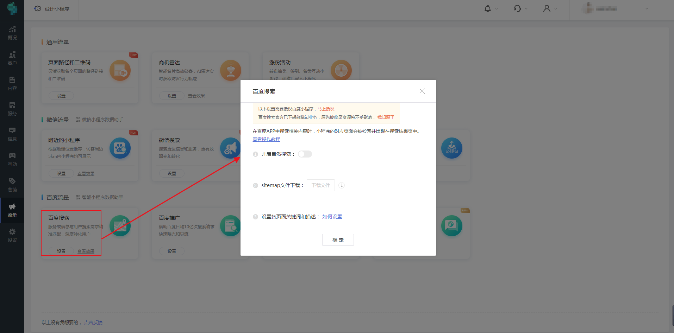Viewport: 674px width, 333px height.
Task: Click the 设计小程序 design icon in header
Action: click(x=38, y=8)
